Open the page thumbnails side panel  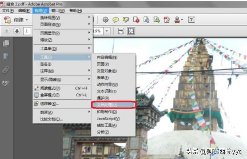tap(6, 44)
